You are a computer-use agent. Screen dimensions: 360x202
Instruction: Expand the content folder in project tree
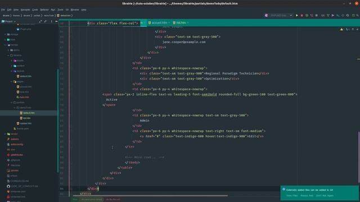pos(12,66)
